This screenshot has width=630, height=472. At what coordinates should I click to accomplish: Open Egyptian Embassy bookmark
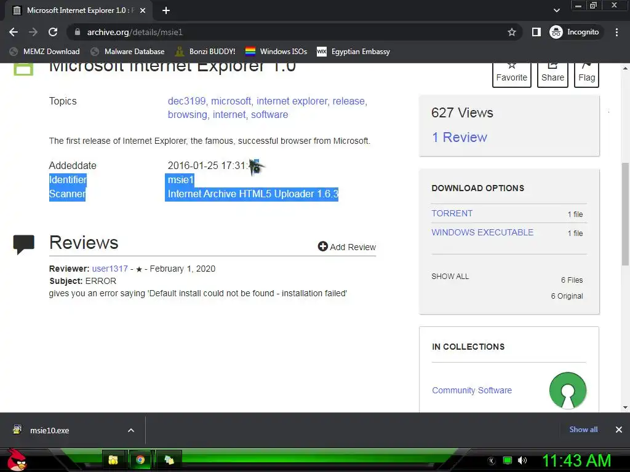[354, 52]
